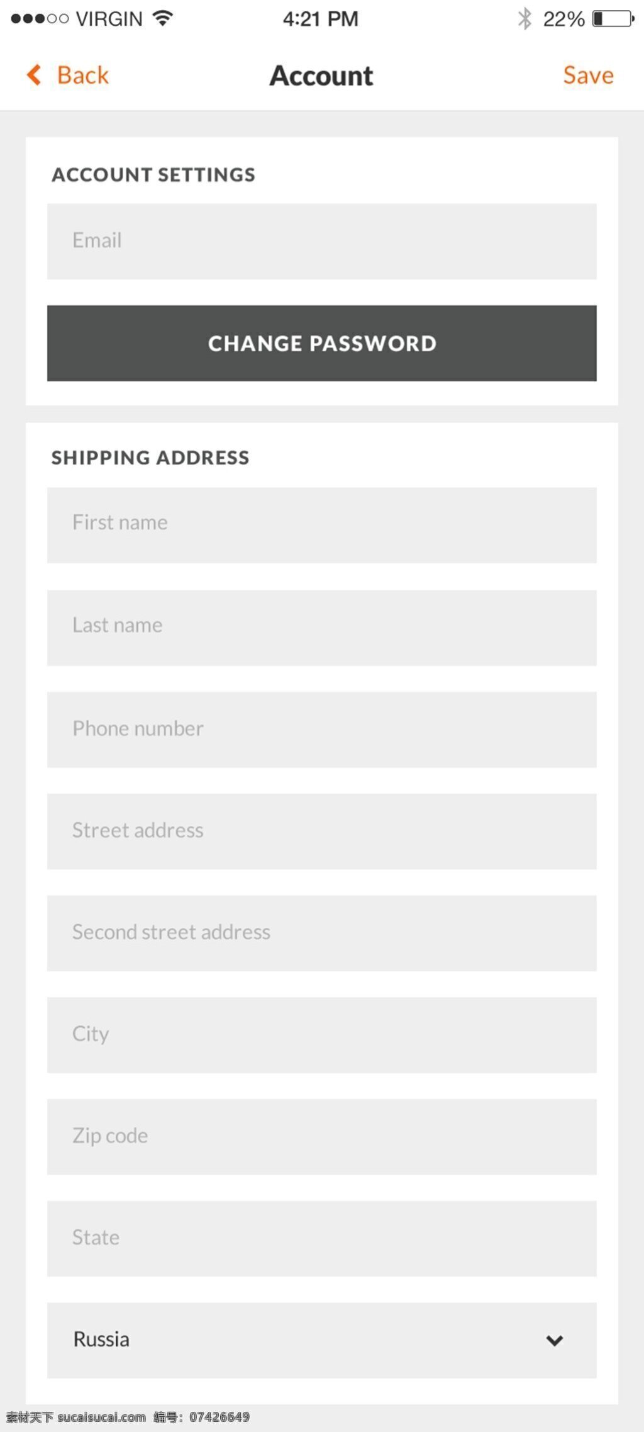Tap the battery indicator icon

pos(613,18)
